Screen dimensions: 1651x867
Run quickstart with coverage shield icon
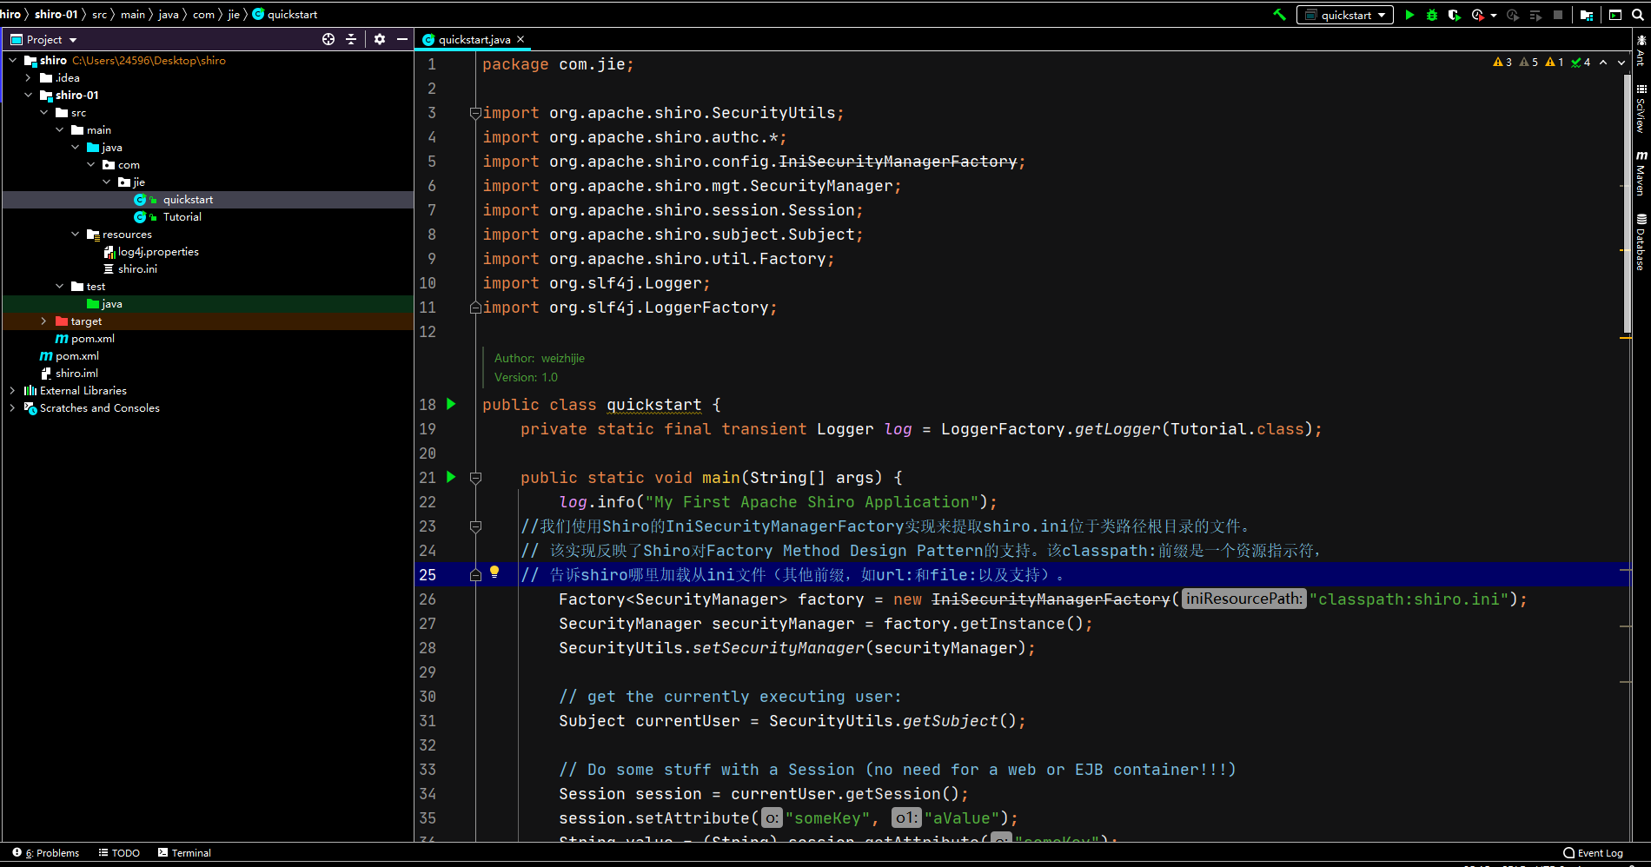[x=1454, y=15]
